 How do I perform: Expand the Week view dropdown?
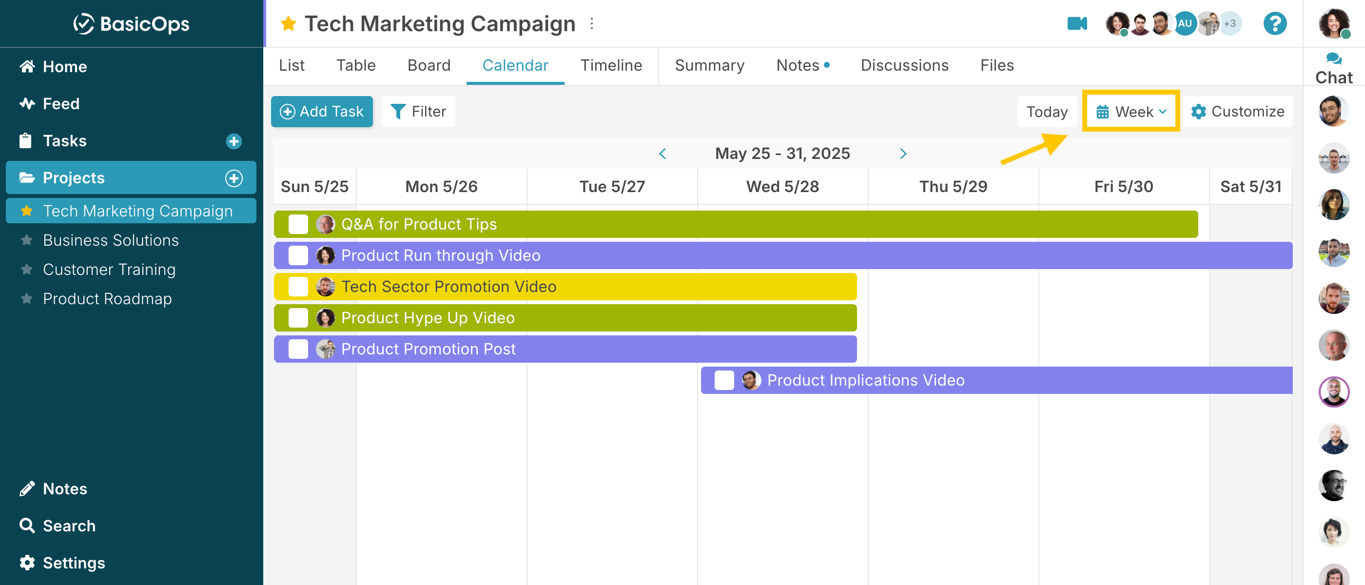(1131, 112)
